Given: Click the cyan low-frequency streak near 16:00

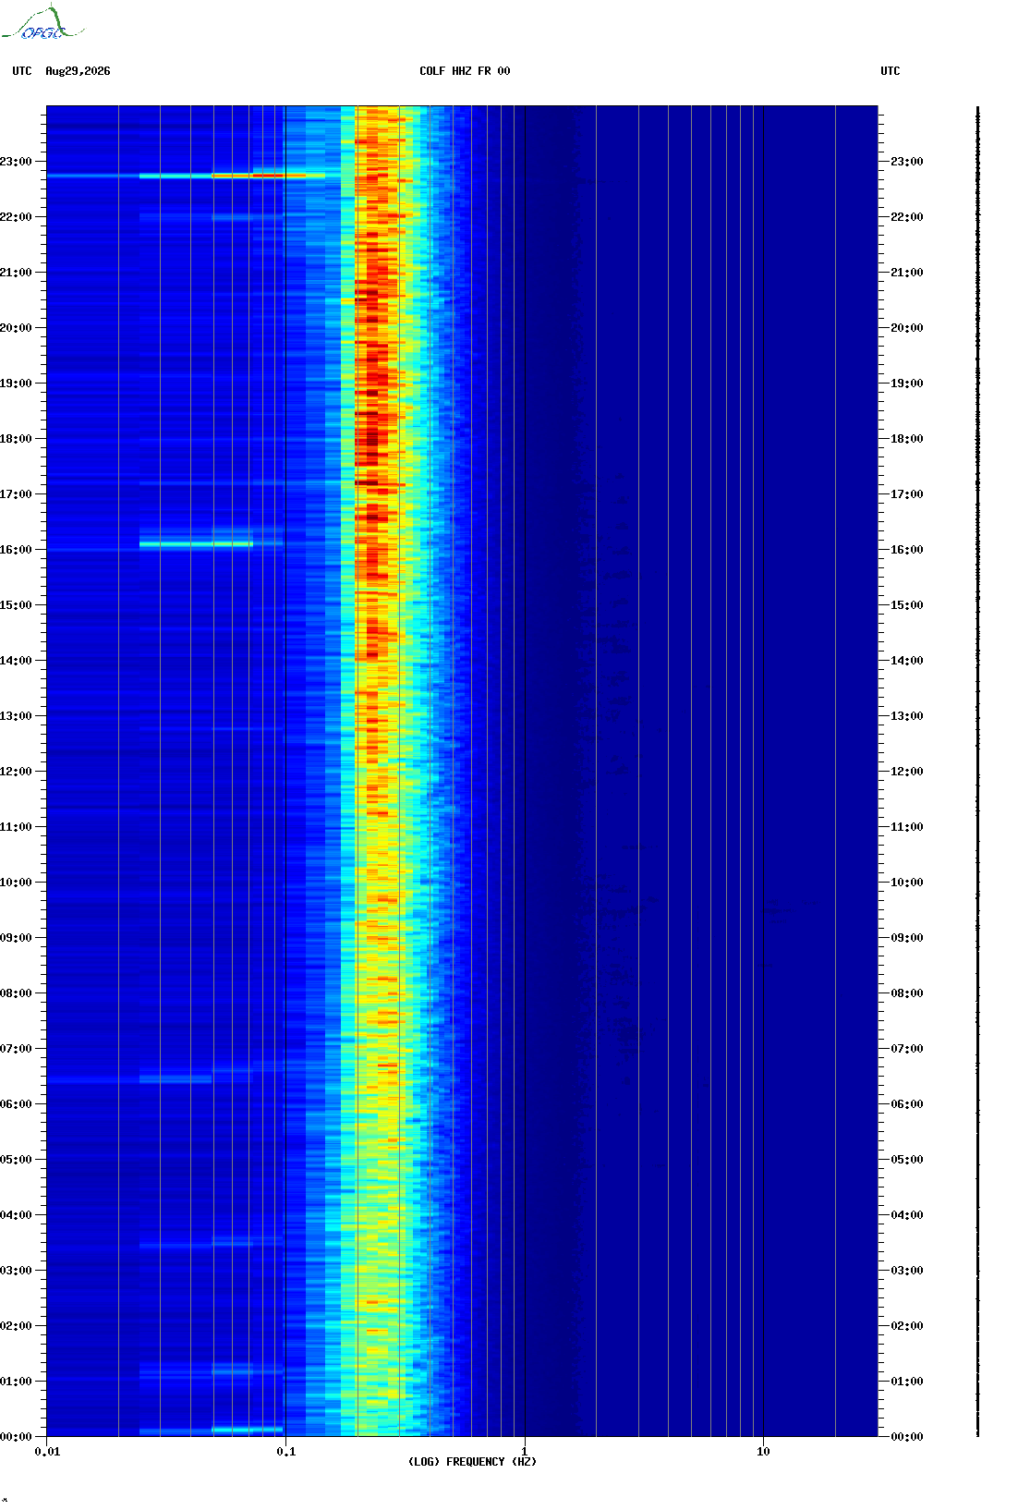Looking at the screenshot, I should 196,544.
